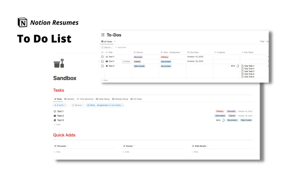Click Test 1 icon in Sandbox Daily list

tap(55, 111)
